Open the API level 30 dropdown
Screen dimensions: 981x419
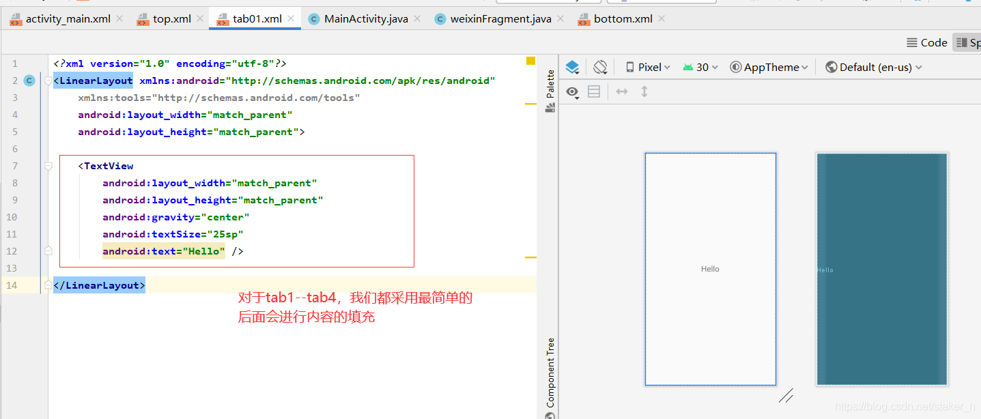click(700, 67)
